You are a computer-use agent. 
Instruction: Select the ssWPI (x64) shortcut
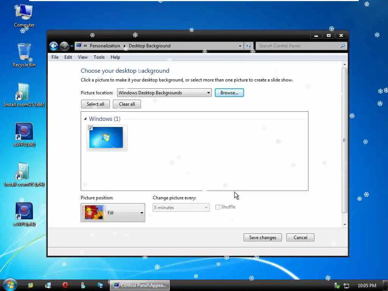coord(24,214)
